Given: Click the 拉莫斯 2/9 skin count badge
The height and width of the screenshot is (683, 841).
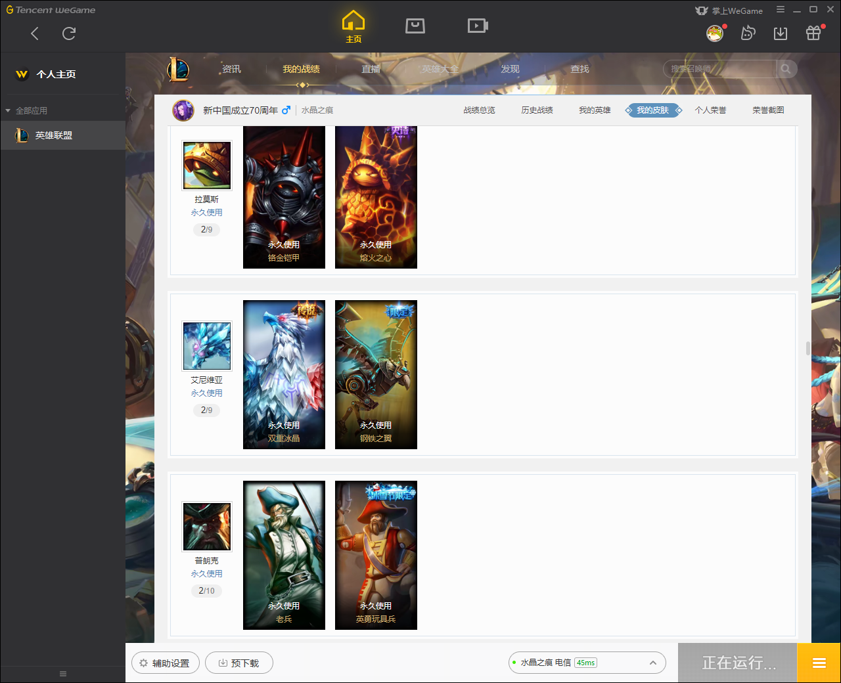Looking at the screenshot, I should pos(207,229).
